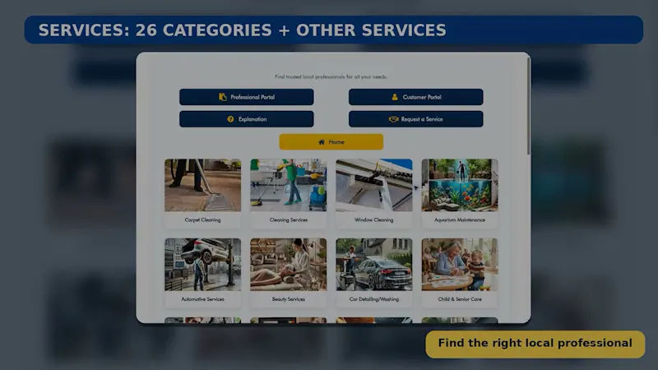Viewport: 658px width, 370px height.
Task: Go to Home via the yellow button
Action: tap(331, 141)
